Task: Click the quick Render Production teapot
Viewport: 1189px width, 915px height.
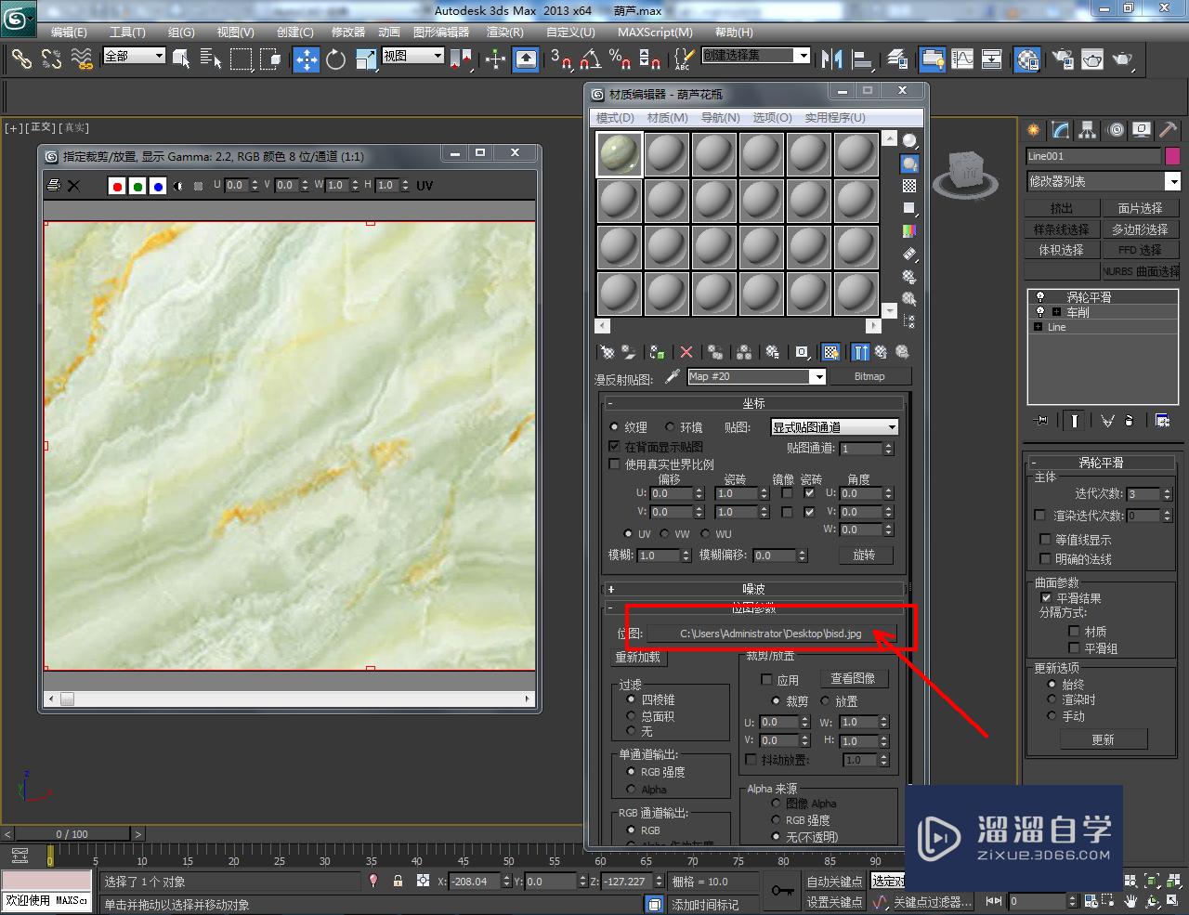Action: (x=1123, y=59)
